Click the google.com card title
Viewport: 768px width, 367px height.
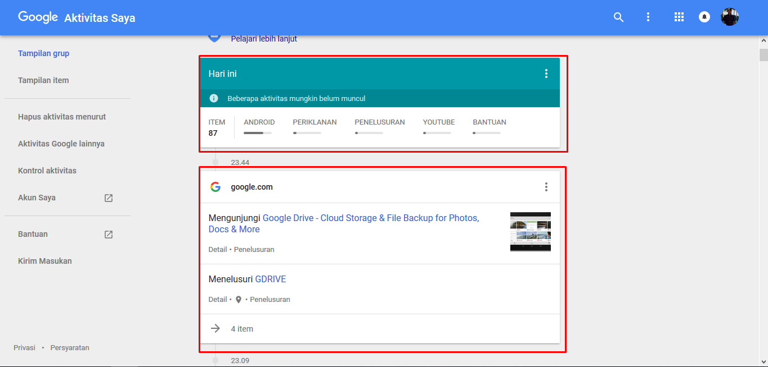(x=251, y=187)
